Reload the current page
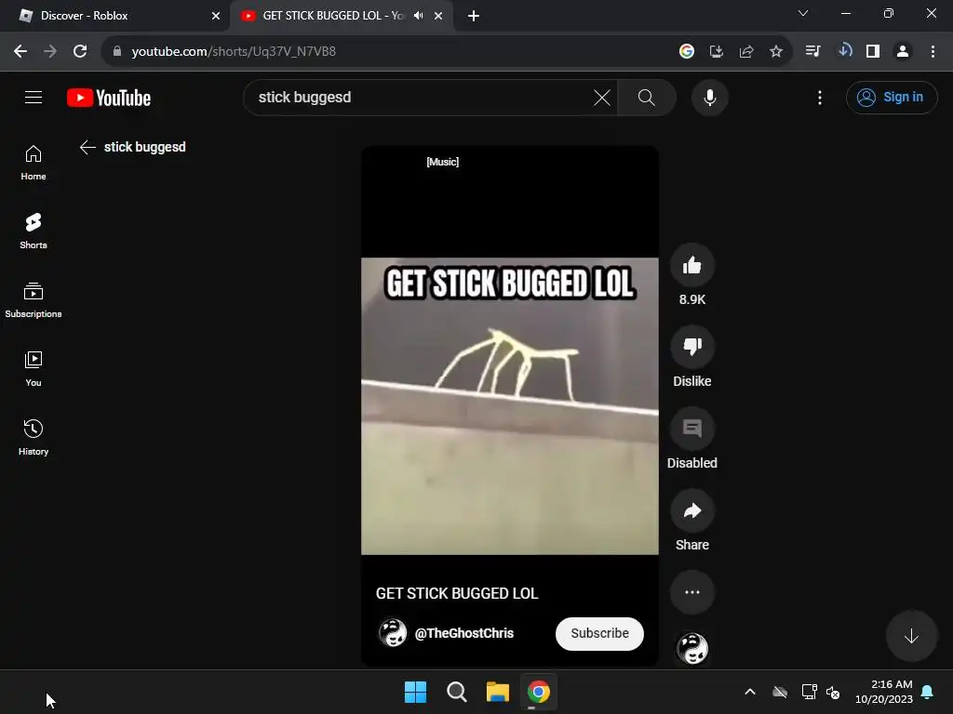Screen dimensions: 953x714 coord(80,52)
